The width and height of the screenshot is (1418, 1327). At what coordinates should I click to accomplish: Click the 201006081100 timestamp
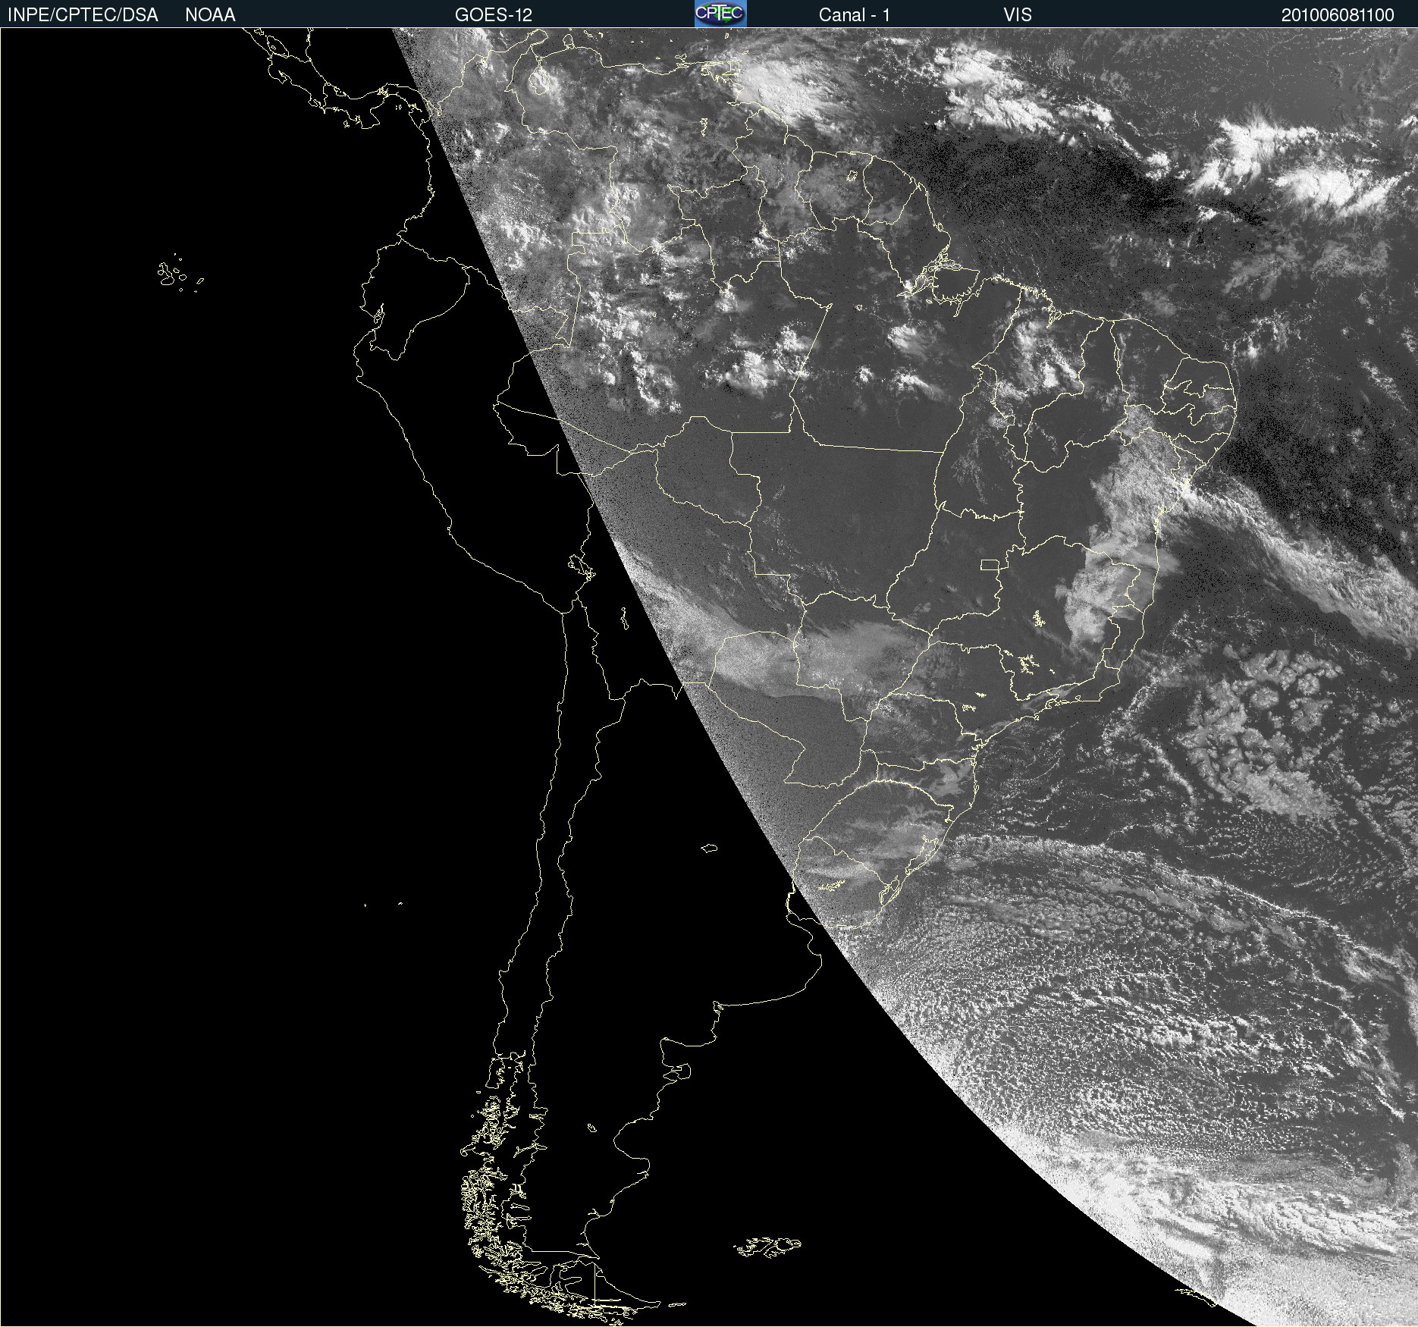[x=1338, y=15]
